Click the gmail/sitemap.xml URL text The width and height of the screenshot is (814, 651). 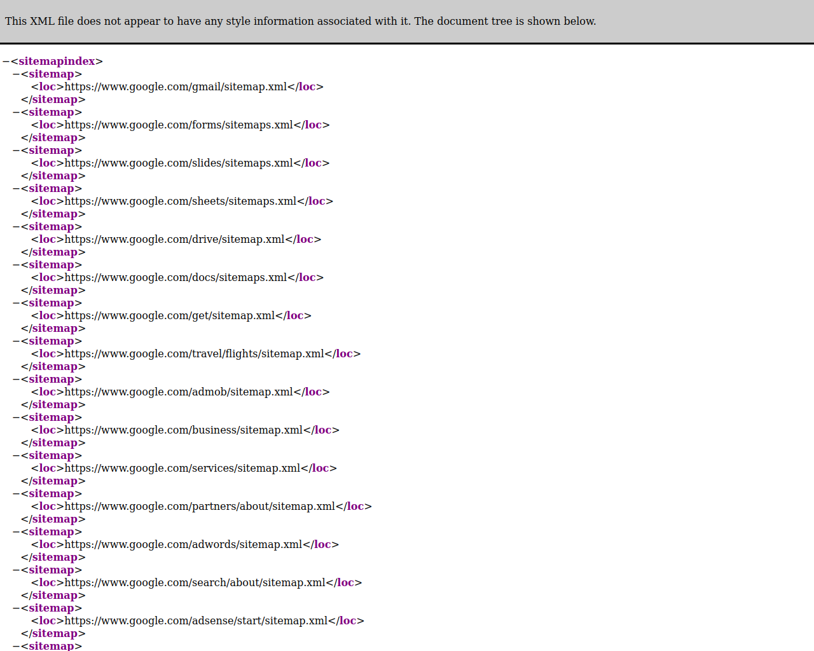point(176,87)
